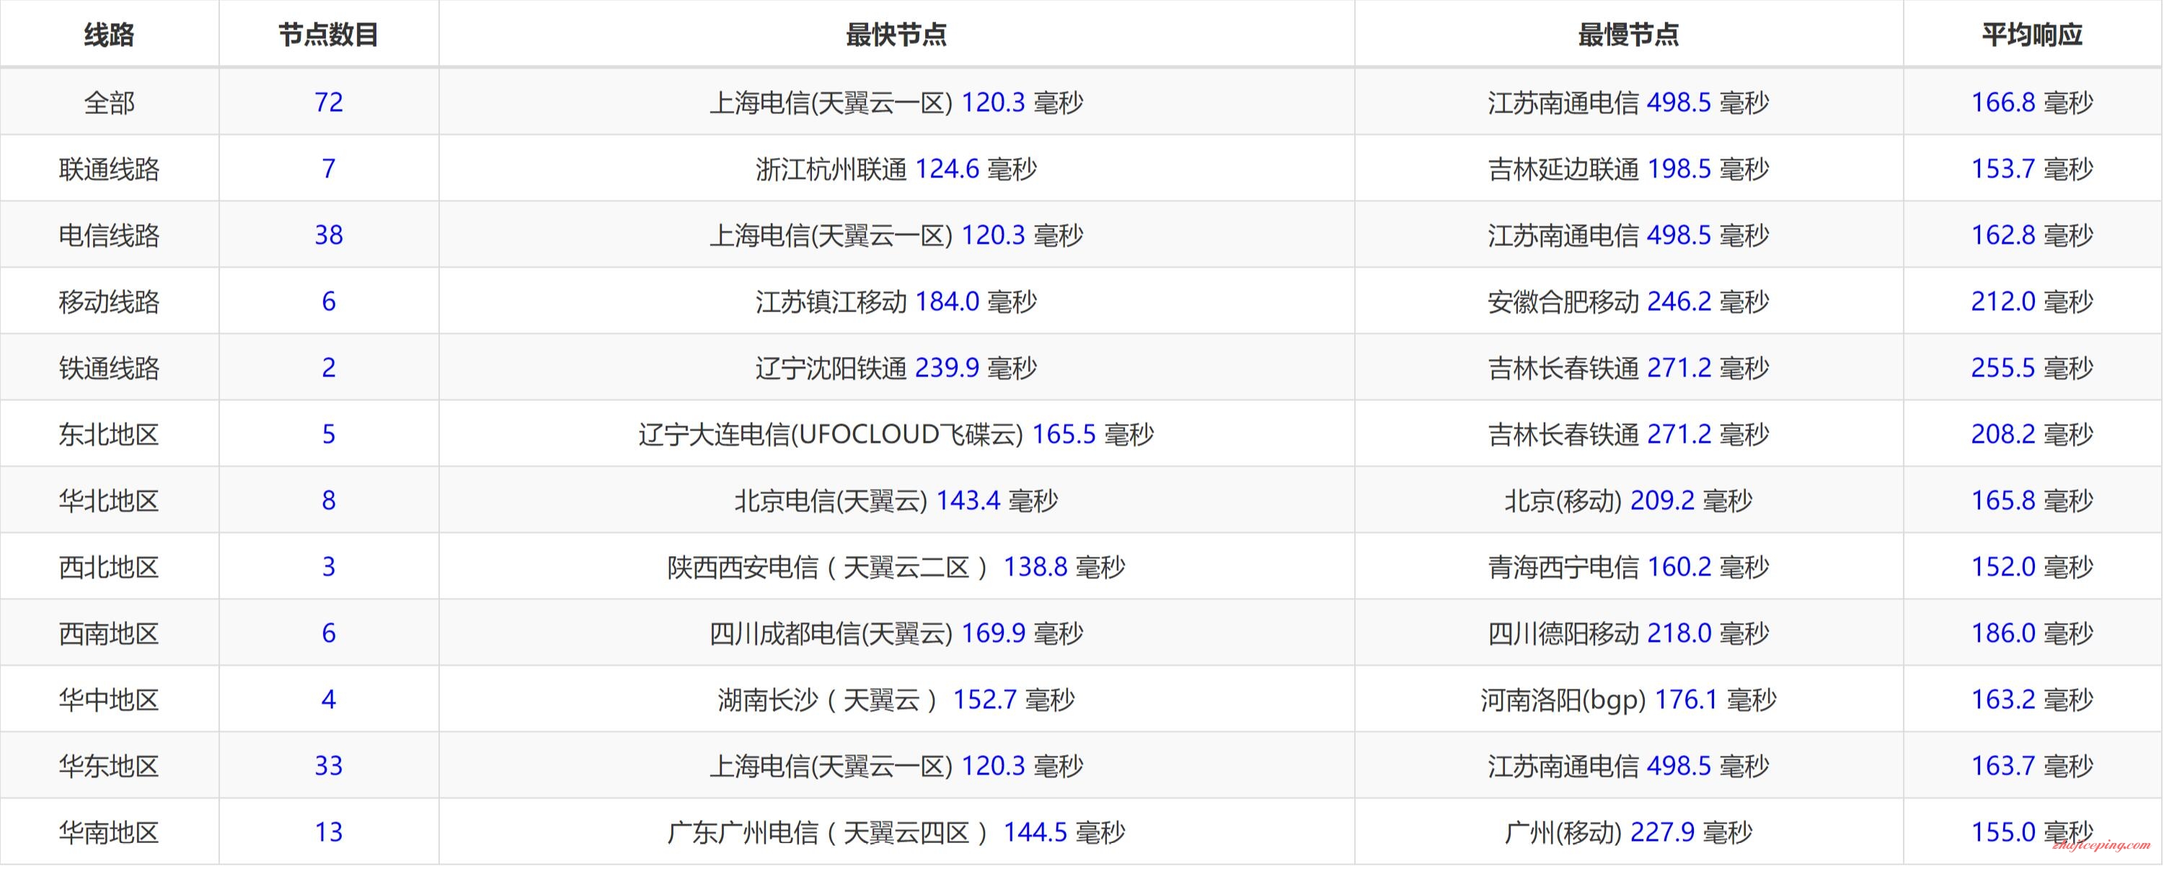Click 辽宁沈阳铁通 239.9 毫秒 cell
The width and height of the screenshot is (2164, 869).
tap(896, 368)
